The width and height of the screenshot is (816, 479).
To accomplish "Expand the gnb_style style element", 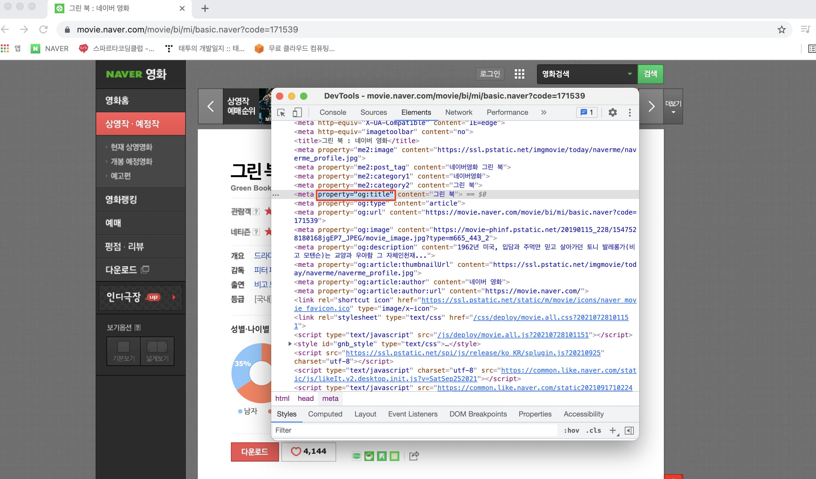I will [x=290, y=344].
